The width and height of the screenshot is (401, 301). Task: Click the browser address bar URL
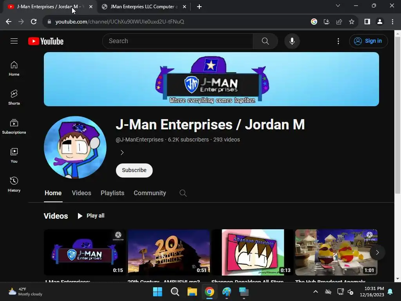pyautogui.click(x=120, y=22)
